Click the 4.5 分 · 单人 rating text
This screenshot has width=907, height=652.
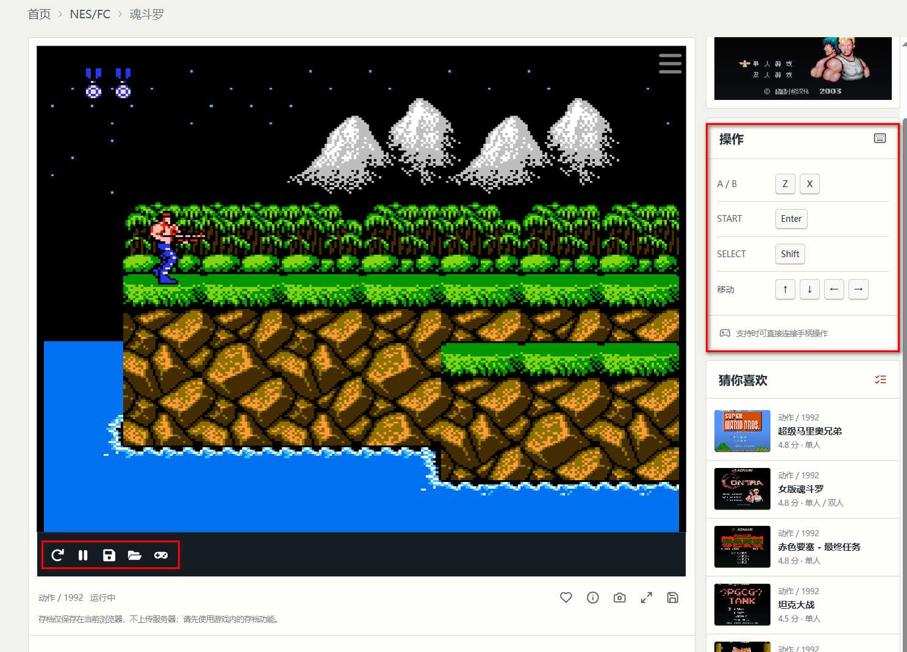click(x=799, y=618)
